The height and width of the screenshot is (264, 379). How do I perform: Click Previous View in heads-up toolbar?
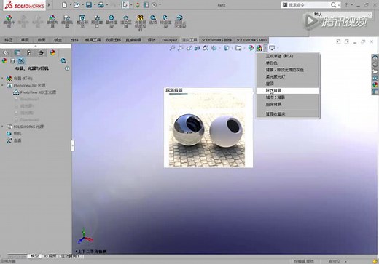(189, 48)
